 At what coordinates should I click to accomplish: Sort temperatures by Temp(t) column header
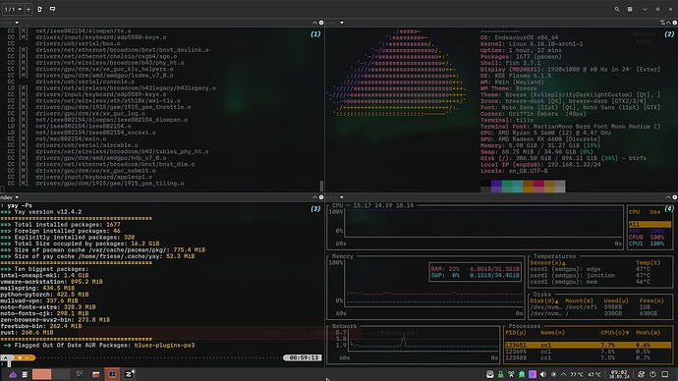(x=648, y=262)
